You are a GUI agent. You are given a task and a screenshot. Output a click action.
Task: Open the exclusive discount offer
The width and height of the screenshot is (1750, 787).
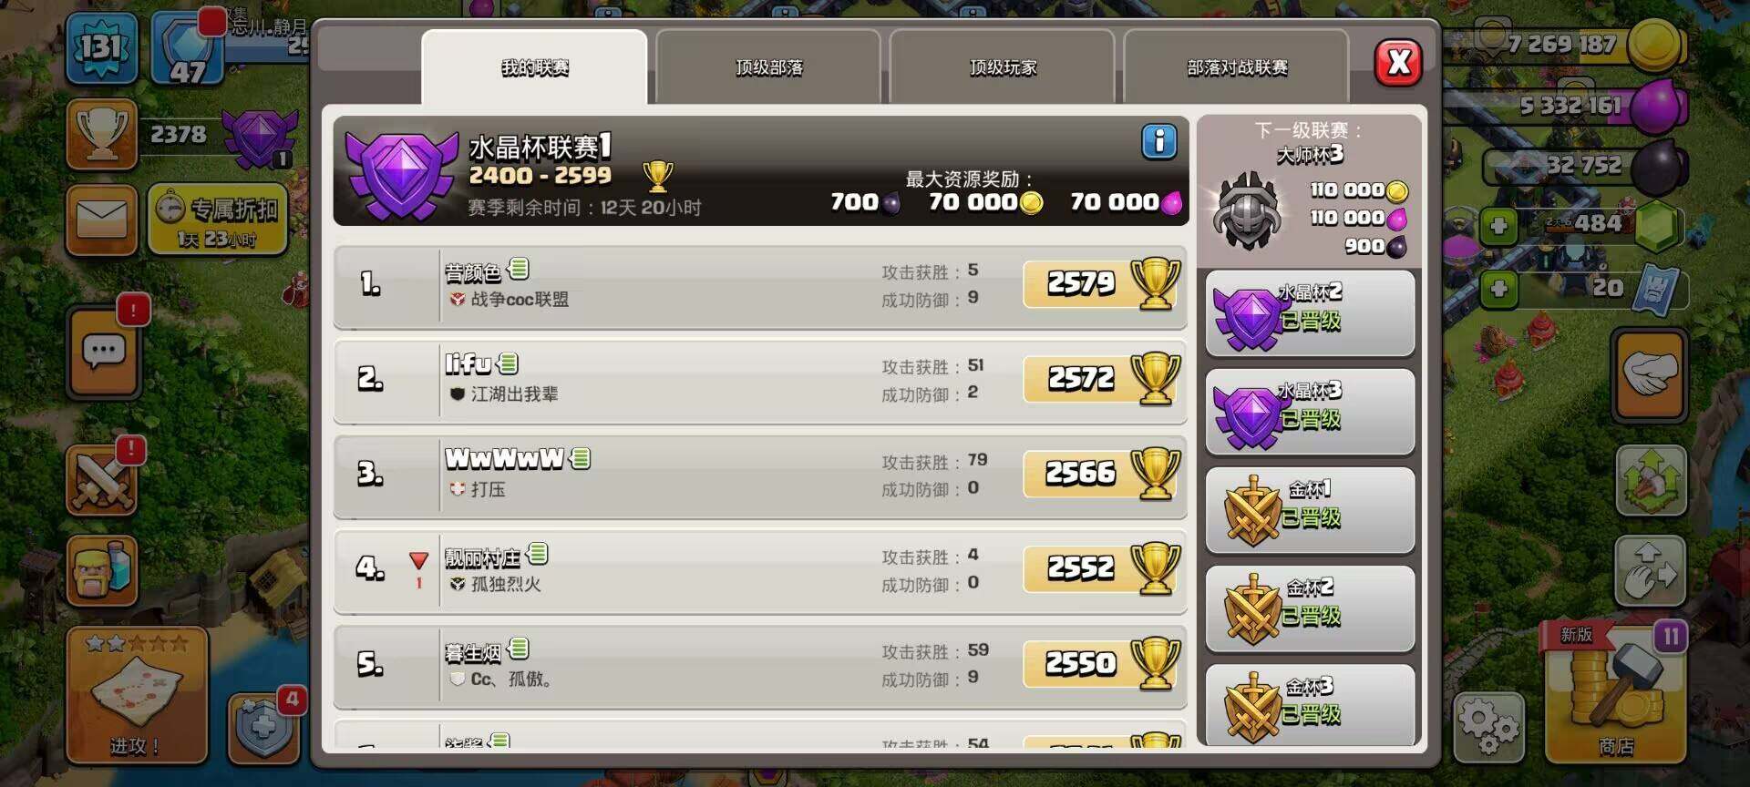click(218, 220)
